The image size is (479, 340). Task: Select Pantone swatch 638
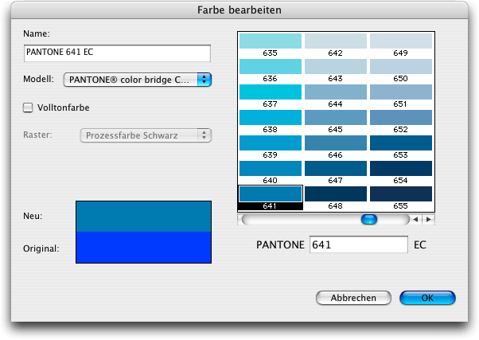point(271,117)
